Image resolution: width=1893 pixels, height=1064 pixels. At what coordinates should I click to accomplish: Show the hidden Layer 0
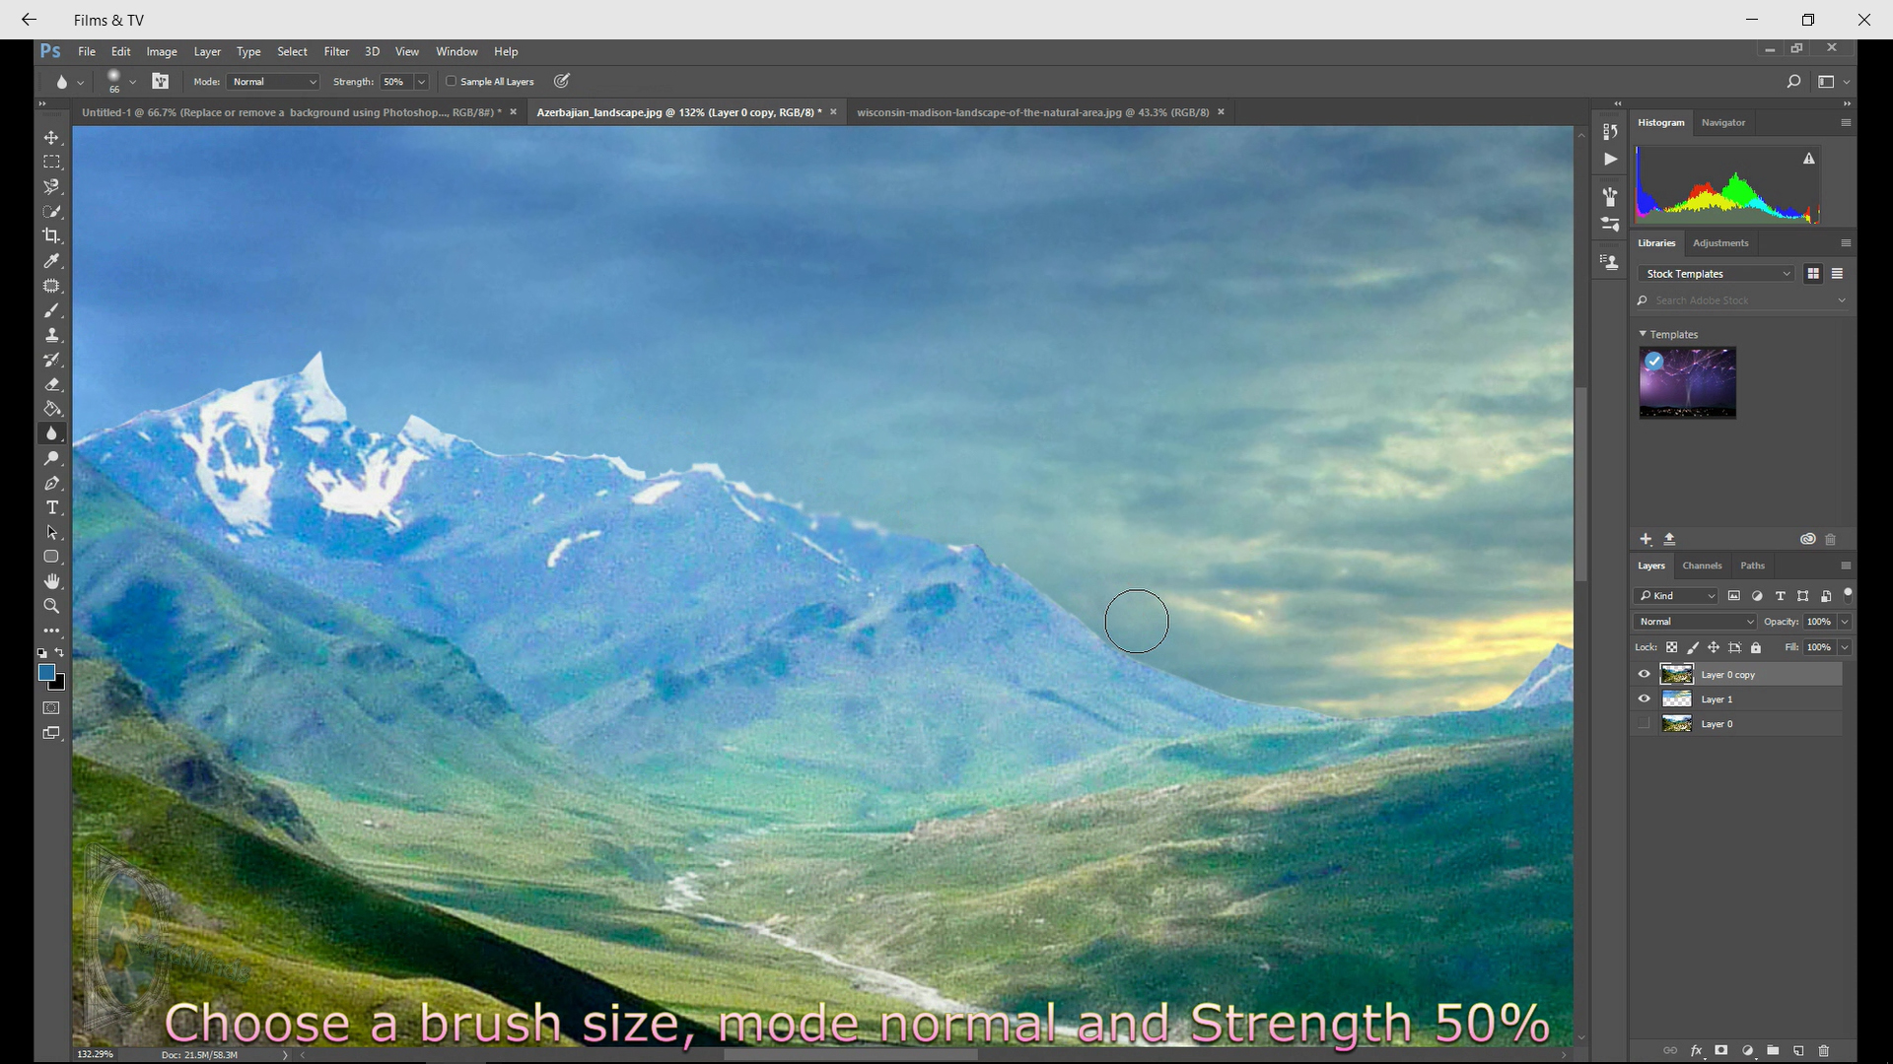pyautogui.click(x=1644, y=724)
